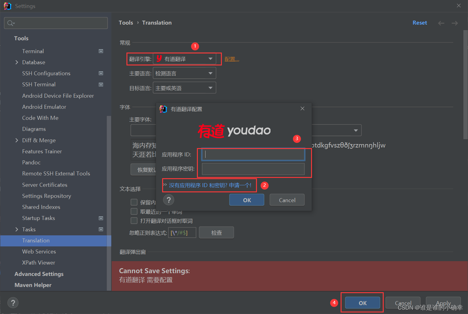468x314 pixels.
Task: Click the Youdao logo in the dialog
Action: coord(234,131)
